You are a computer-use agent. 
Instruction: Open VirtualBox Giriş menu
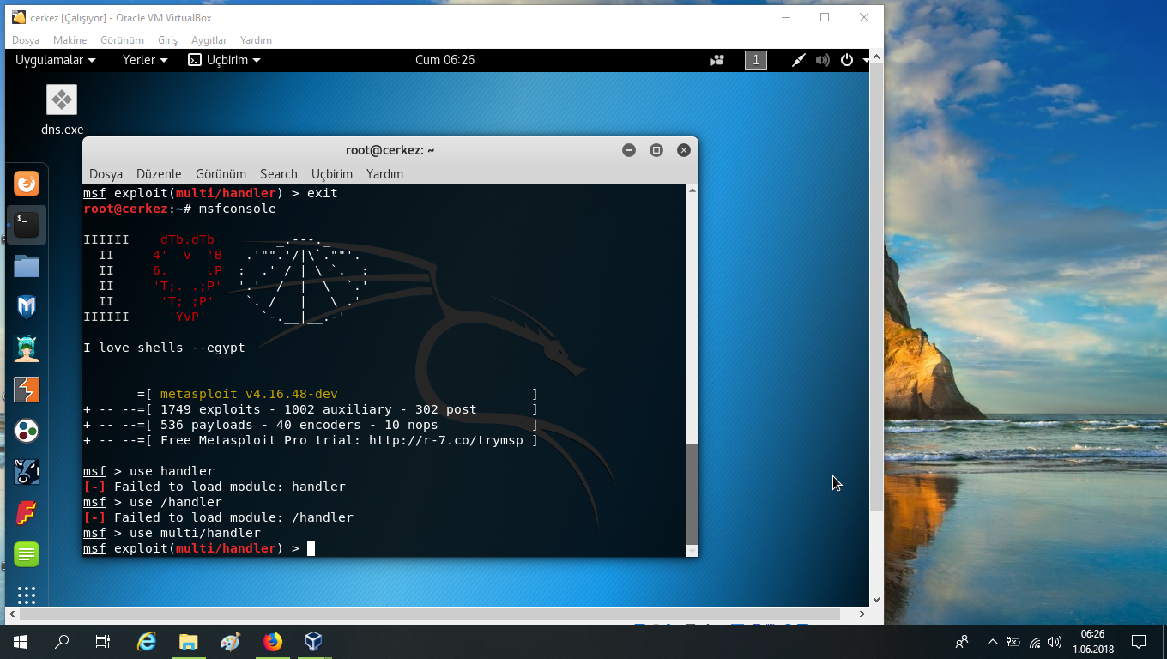point(167,40)
